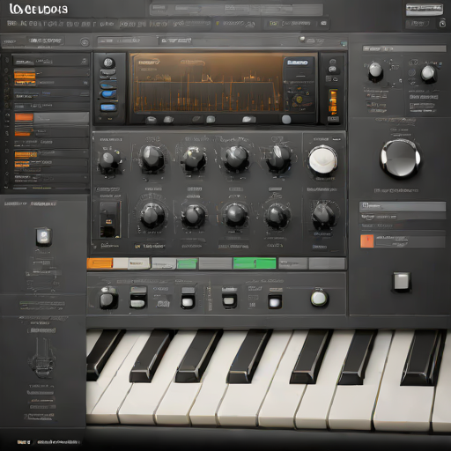The width and height of the screenshot is (451, 451).
Task: Click the lit white square button in the switch row
Action: [275, 302]
